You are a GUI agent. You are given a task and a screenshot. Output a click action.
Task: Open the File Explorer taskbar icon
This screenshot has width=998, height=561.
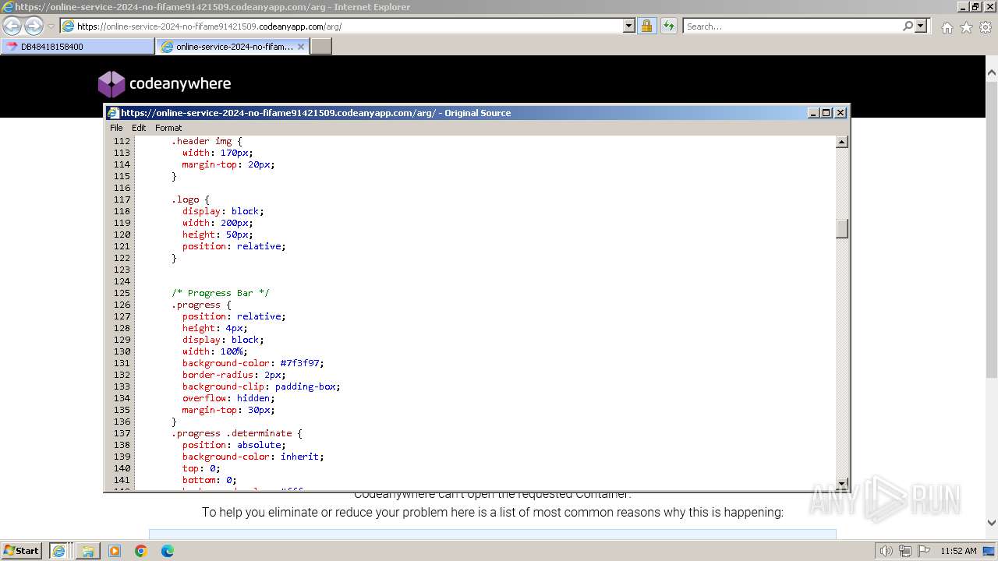click(88, 551)
